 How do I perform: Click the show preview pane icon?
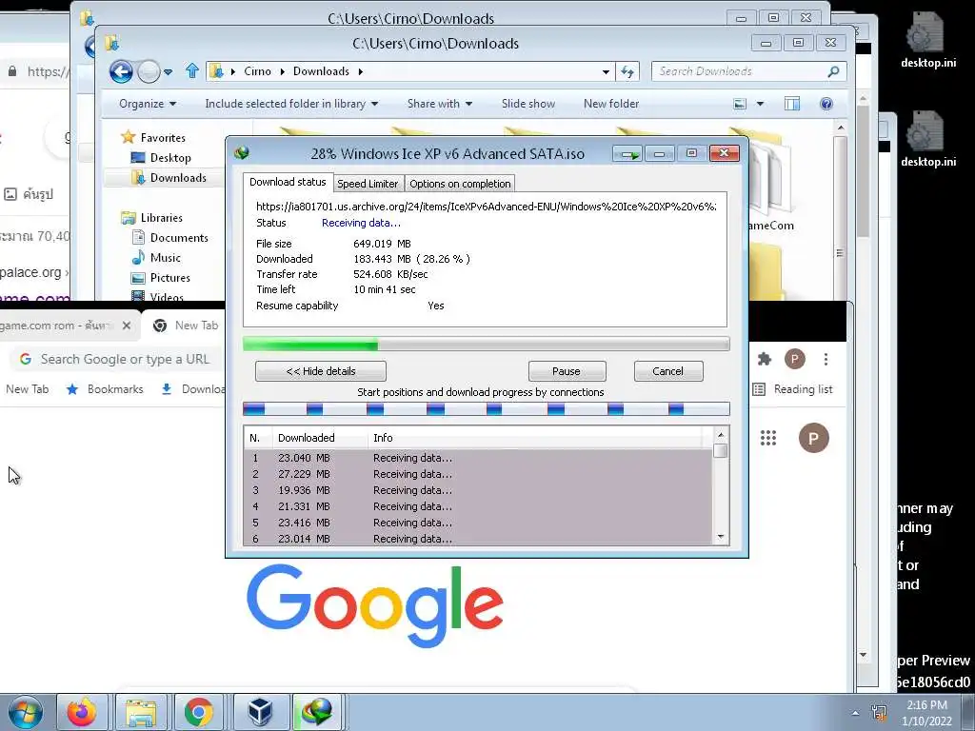click(791, 104)
